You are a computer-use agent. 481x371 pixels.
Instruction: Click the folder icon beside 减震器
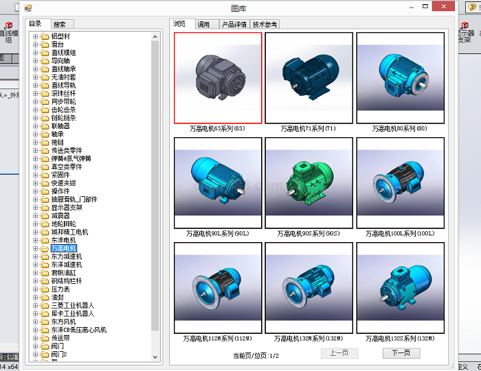(45, 215)
